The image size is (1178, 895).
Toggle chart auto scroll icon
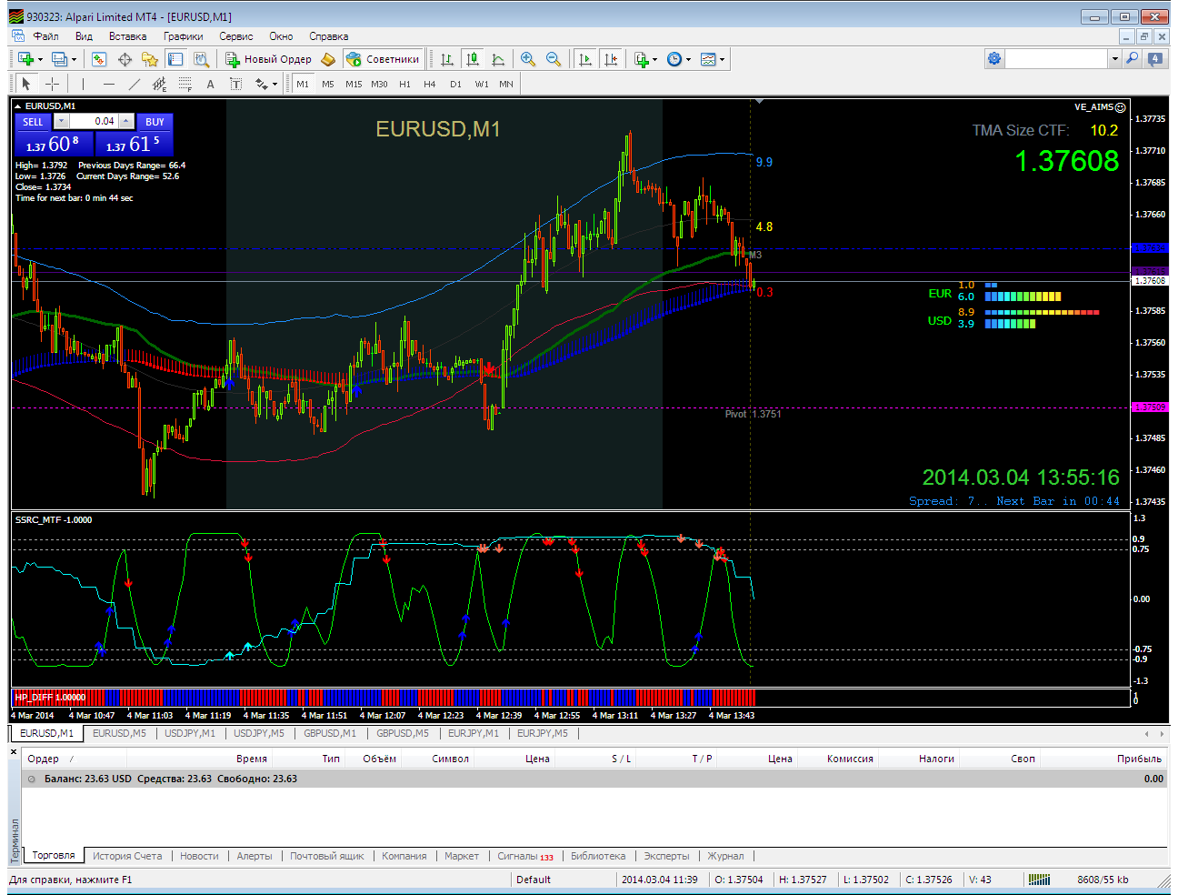pyautogui.click(x=585, y=59)
